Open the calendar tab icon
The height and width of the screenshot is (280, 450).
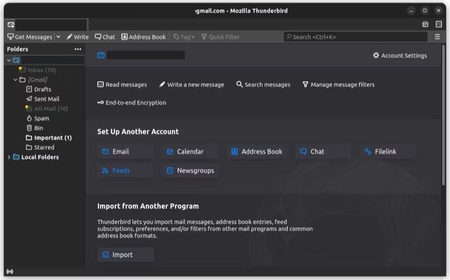point(425,24)
